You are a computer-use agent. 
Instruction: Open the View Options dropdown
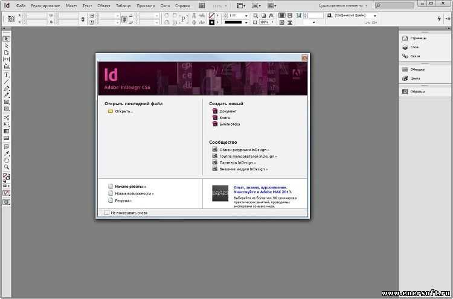pyautogui.click(x=241, y=5)
